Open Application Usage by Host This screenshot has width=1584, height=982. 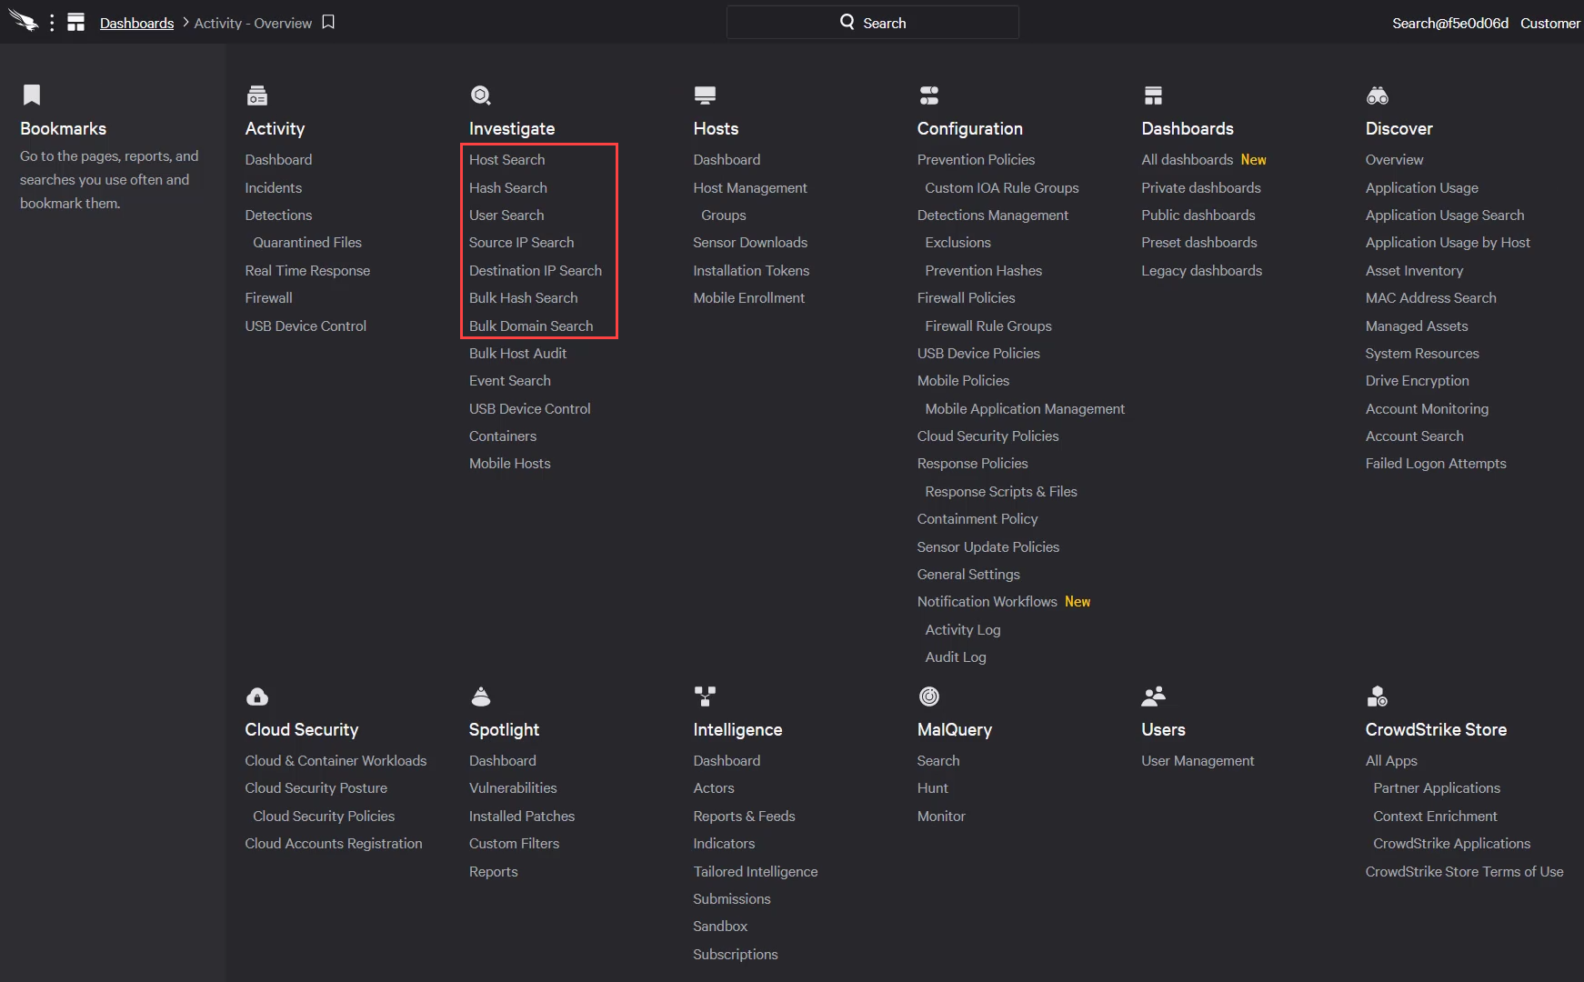pyautogui.click(x=1448, y=243)
